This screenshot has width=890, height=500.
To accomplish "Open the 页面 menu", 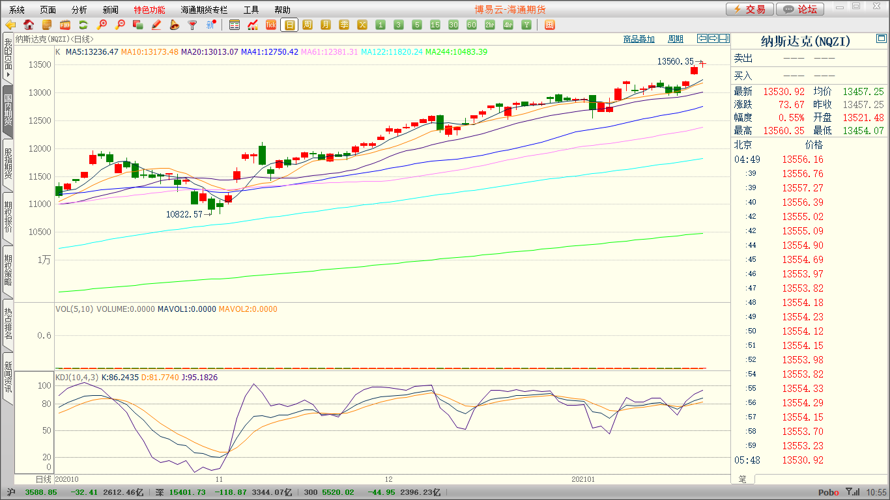I will (48, 10).
